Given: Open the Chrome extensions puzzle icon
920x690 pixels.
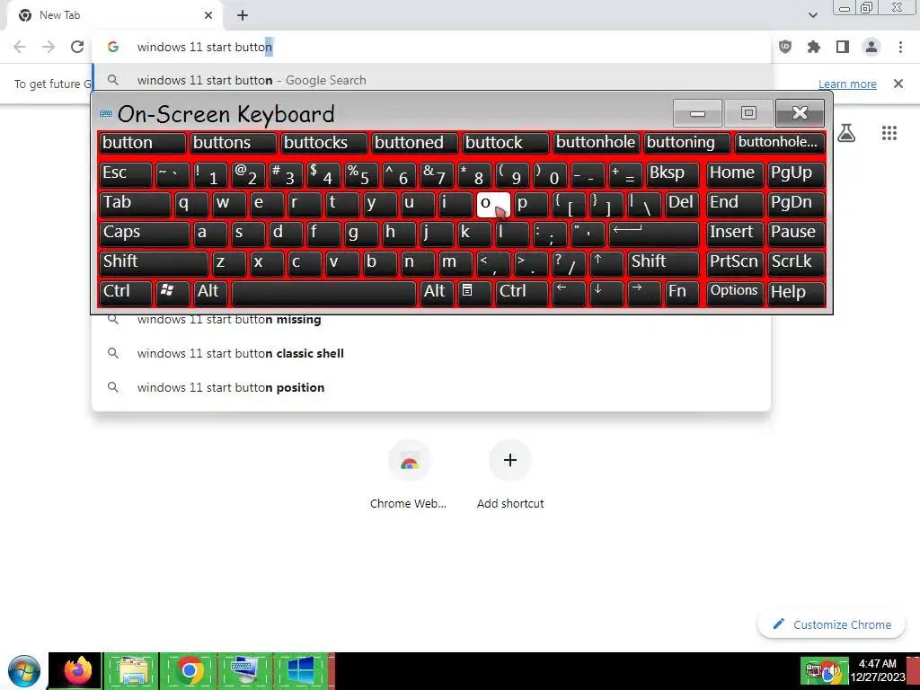Looking at the screenshot, I should coord(814,47).
